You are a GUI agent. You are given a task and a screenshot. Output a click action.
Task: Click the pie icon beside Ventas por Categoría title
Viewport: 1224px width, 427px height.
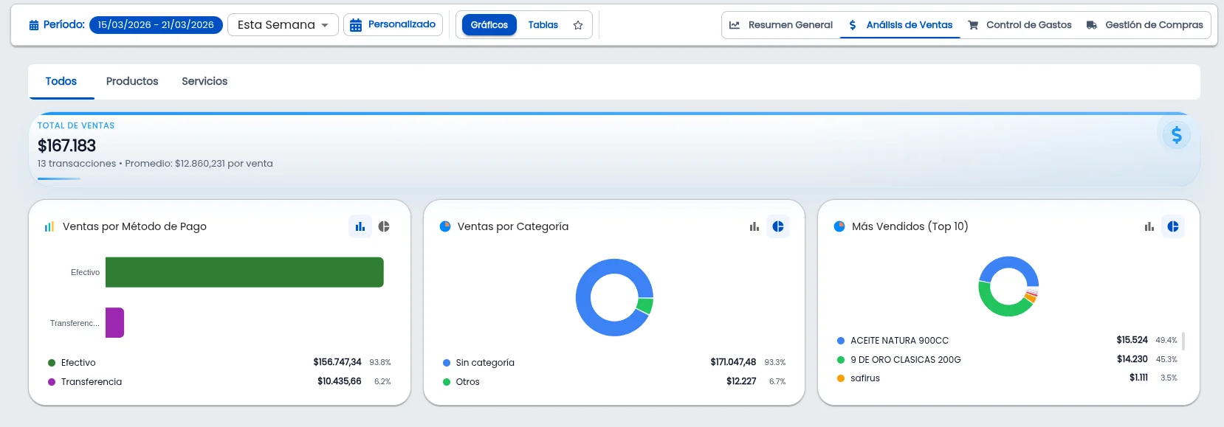[x=445, y=226]
